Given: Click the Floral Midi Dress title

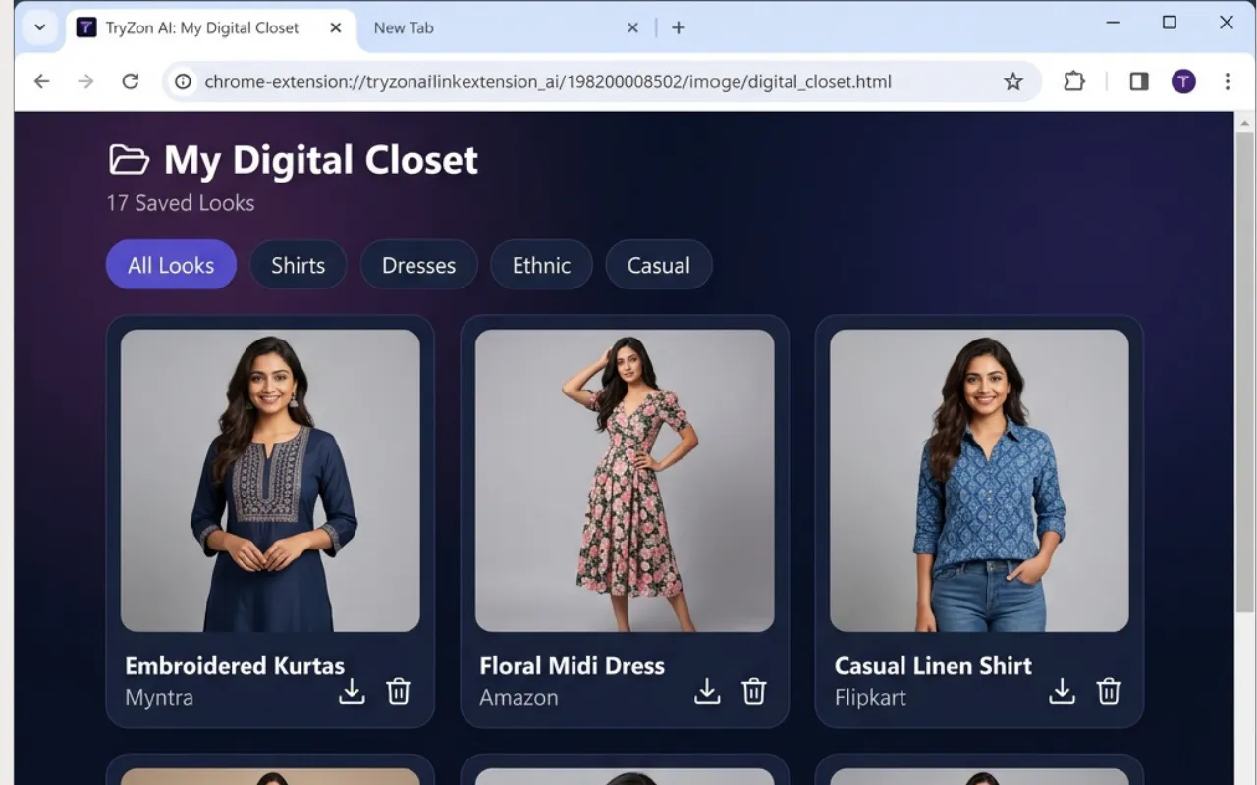Looking at the screenshot, I should coord(573,665).
